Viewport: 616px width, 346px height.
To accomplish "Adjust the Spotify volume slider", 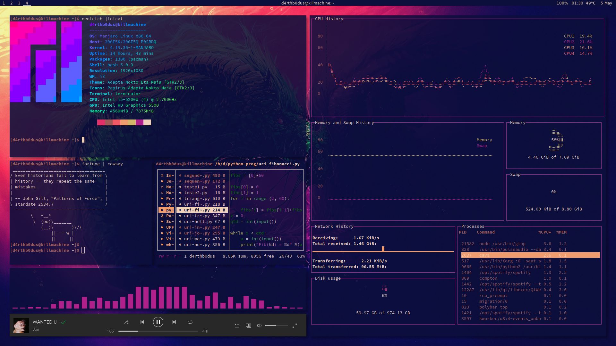I will 276,325.
